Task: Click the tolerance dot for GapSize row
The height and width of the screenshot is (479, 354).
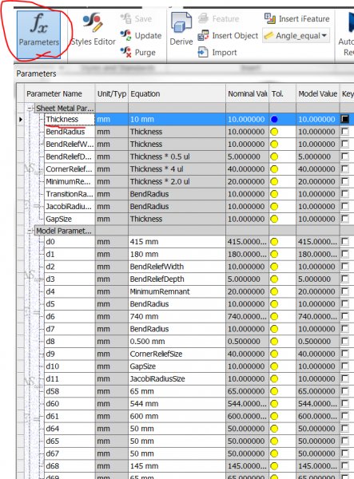Action: click(274, 219)
